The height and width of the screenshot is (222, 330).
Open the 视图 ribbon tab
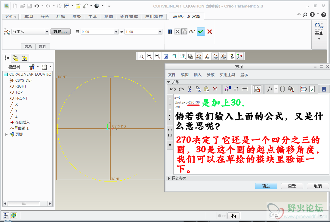coord(109,16)
